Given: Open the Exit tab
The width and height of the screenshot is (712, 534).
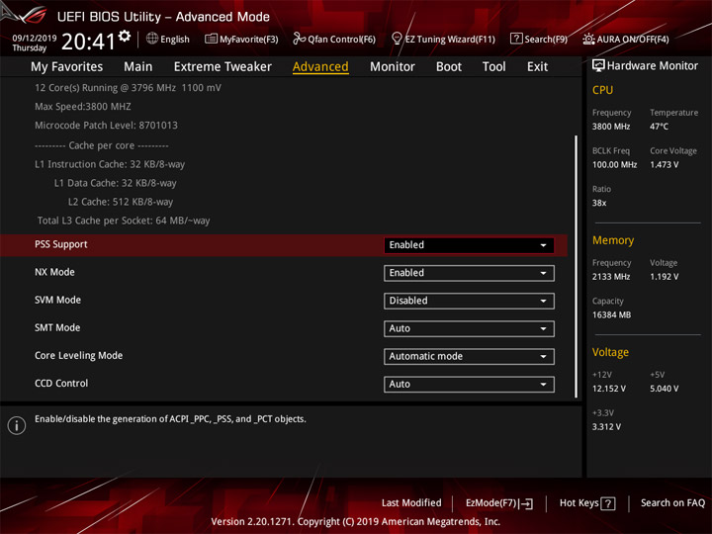Looking at the screenshot, I should click(x=537, y=67).
